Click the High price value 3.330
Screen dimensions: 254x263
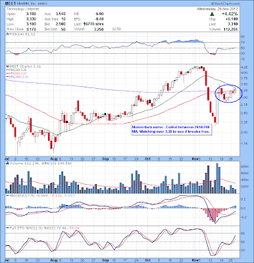click(31, 19)
